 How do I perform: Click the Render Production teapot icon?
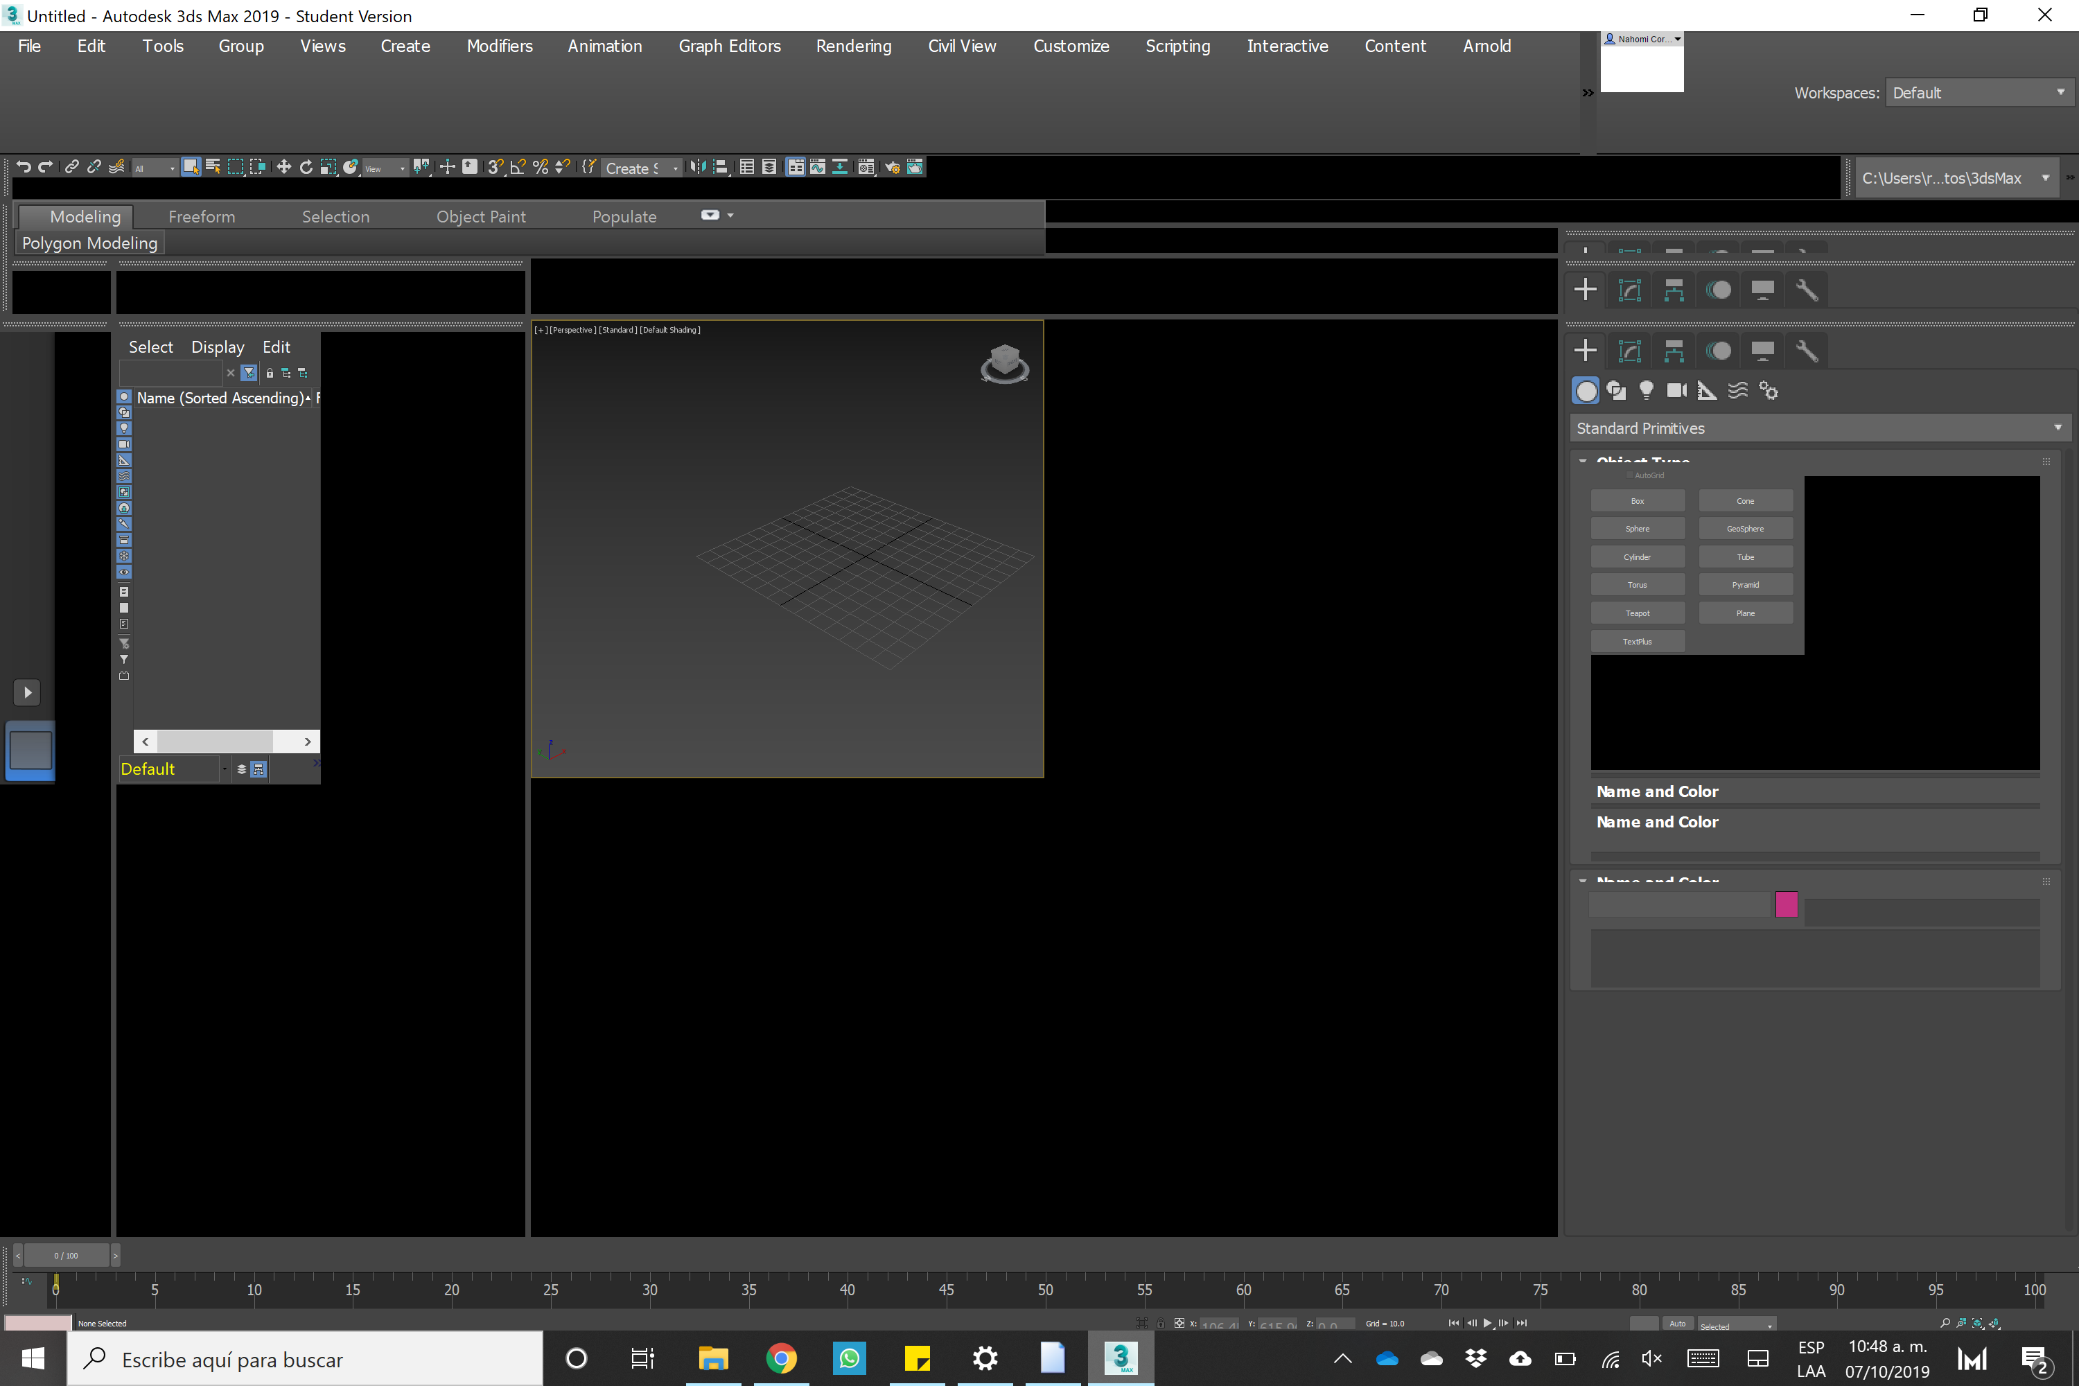(x=914, y=167)
